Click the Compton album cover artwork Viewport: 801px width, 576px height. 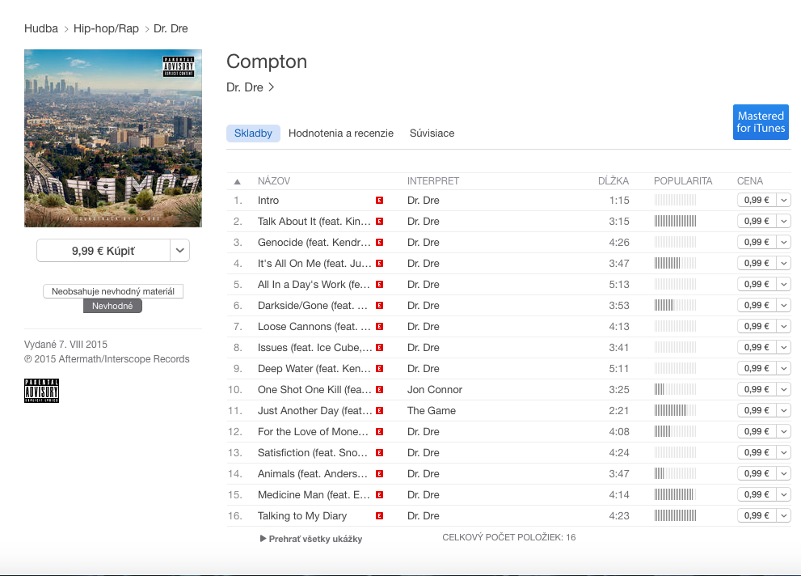[113, 138]
